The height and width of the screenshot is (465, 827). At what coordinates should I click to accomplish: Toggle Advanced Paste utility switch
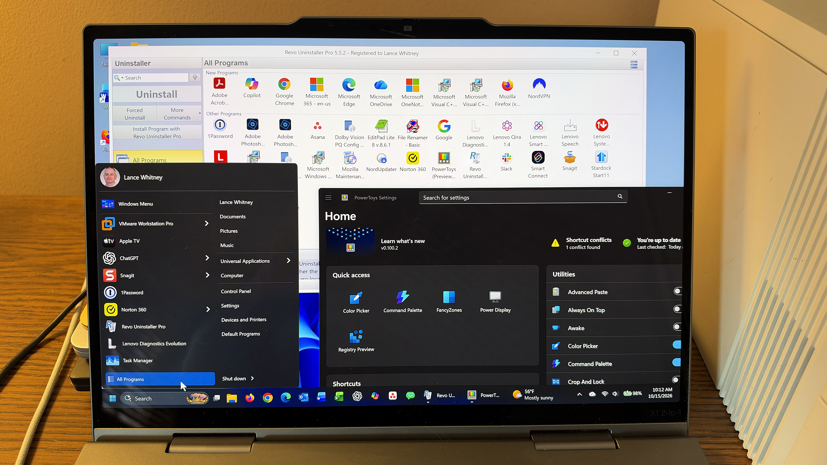[x=677, y=291]
